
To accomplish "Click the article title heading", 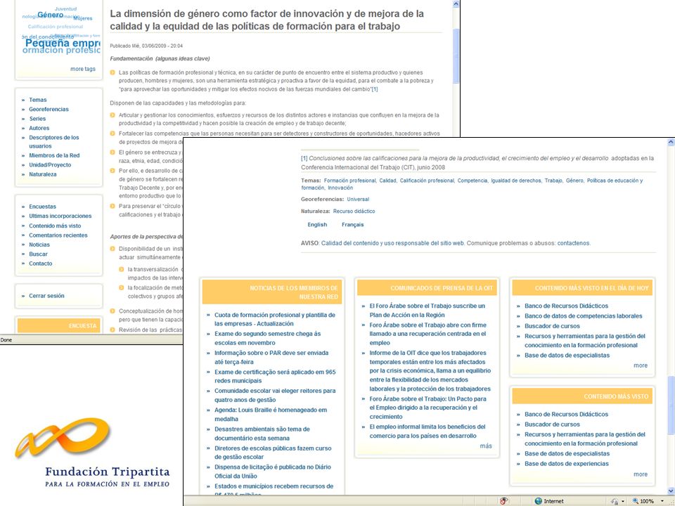I will [267, 20].
